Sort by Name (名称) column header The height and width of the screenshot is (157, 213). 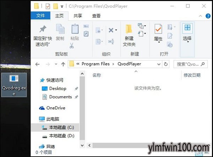[97, 75]
